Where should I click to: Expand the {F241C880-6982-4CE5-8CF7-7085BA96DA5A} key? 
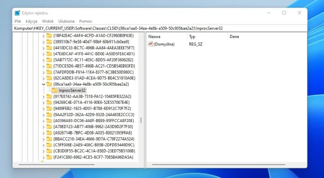point(43,157)
